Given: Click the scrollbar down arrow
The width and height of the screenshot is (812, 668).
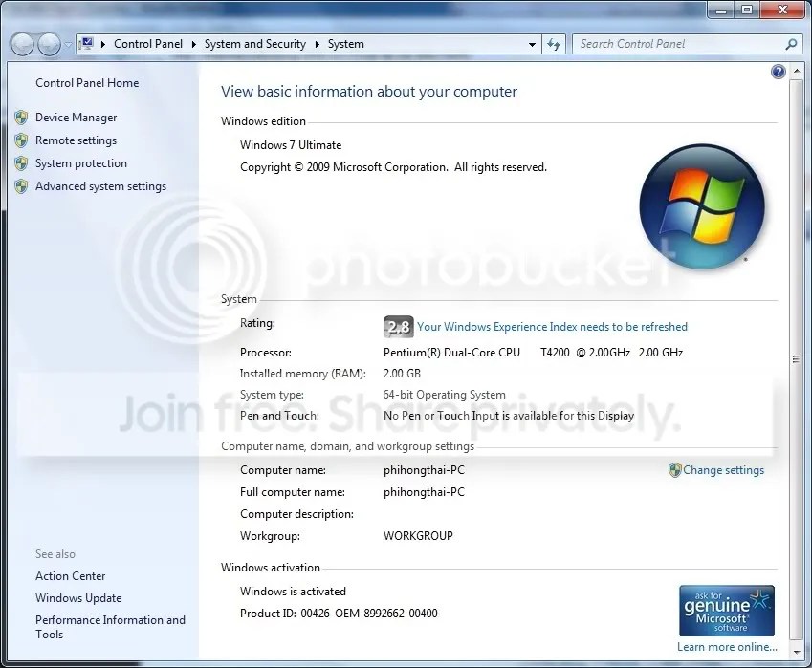Looking at the screenshot, I should coord(796,652).
